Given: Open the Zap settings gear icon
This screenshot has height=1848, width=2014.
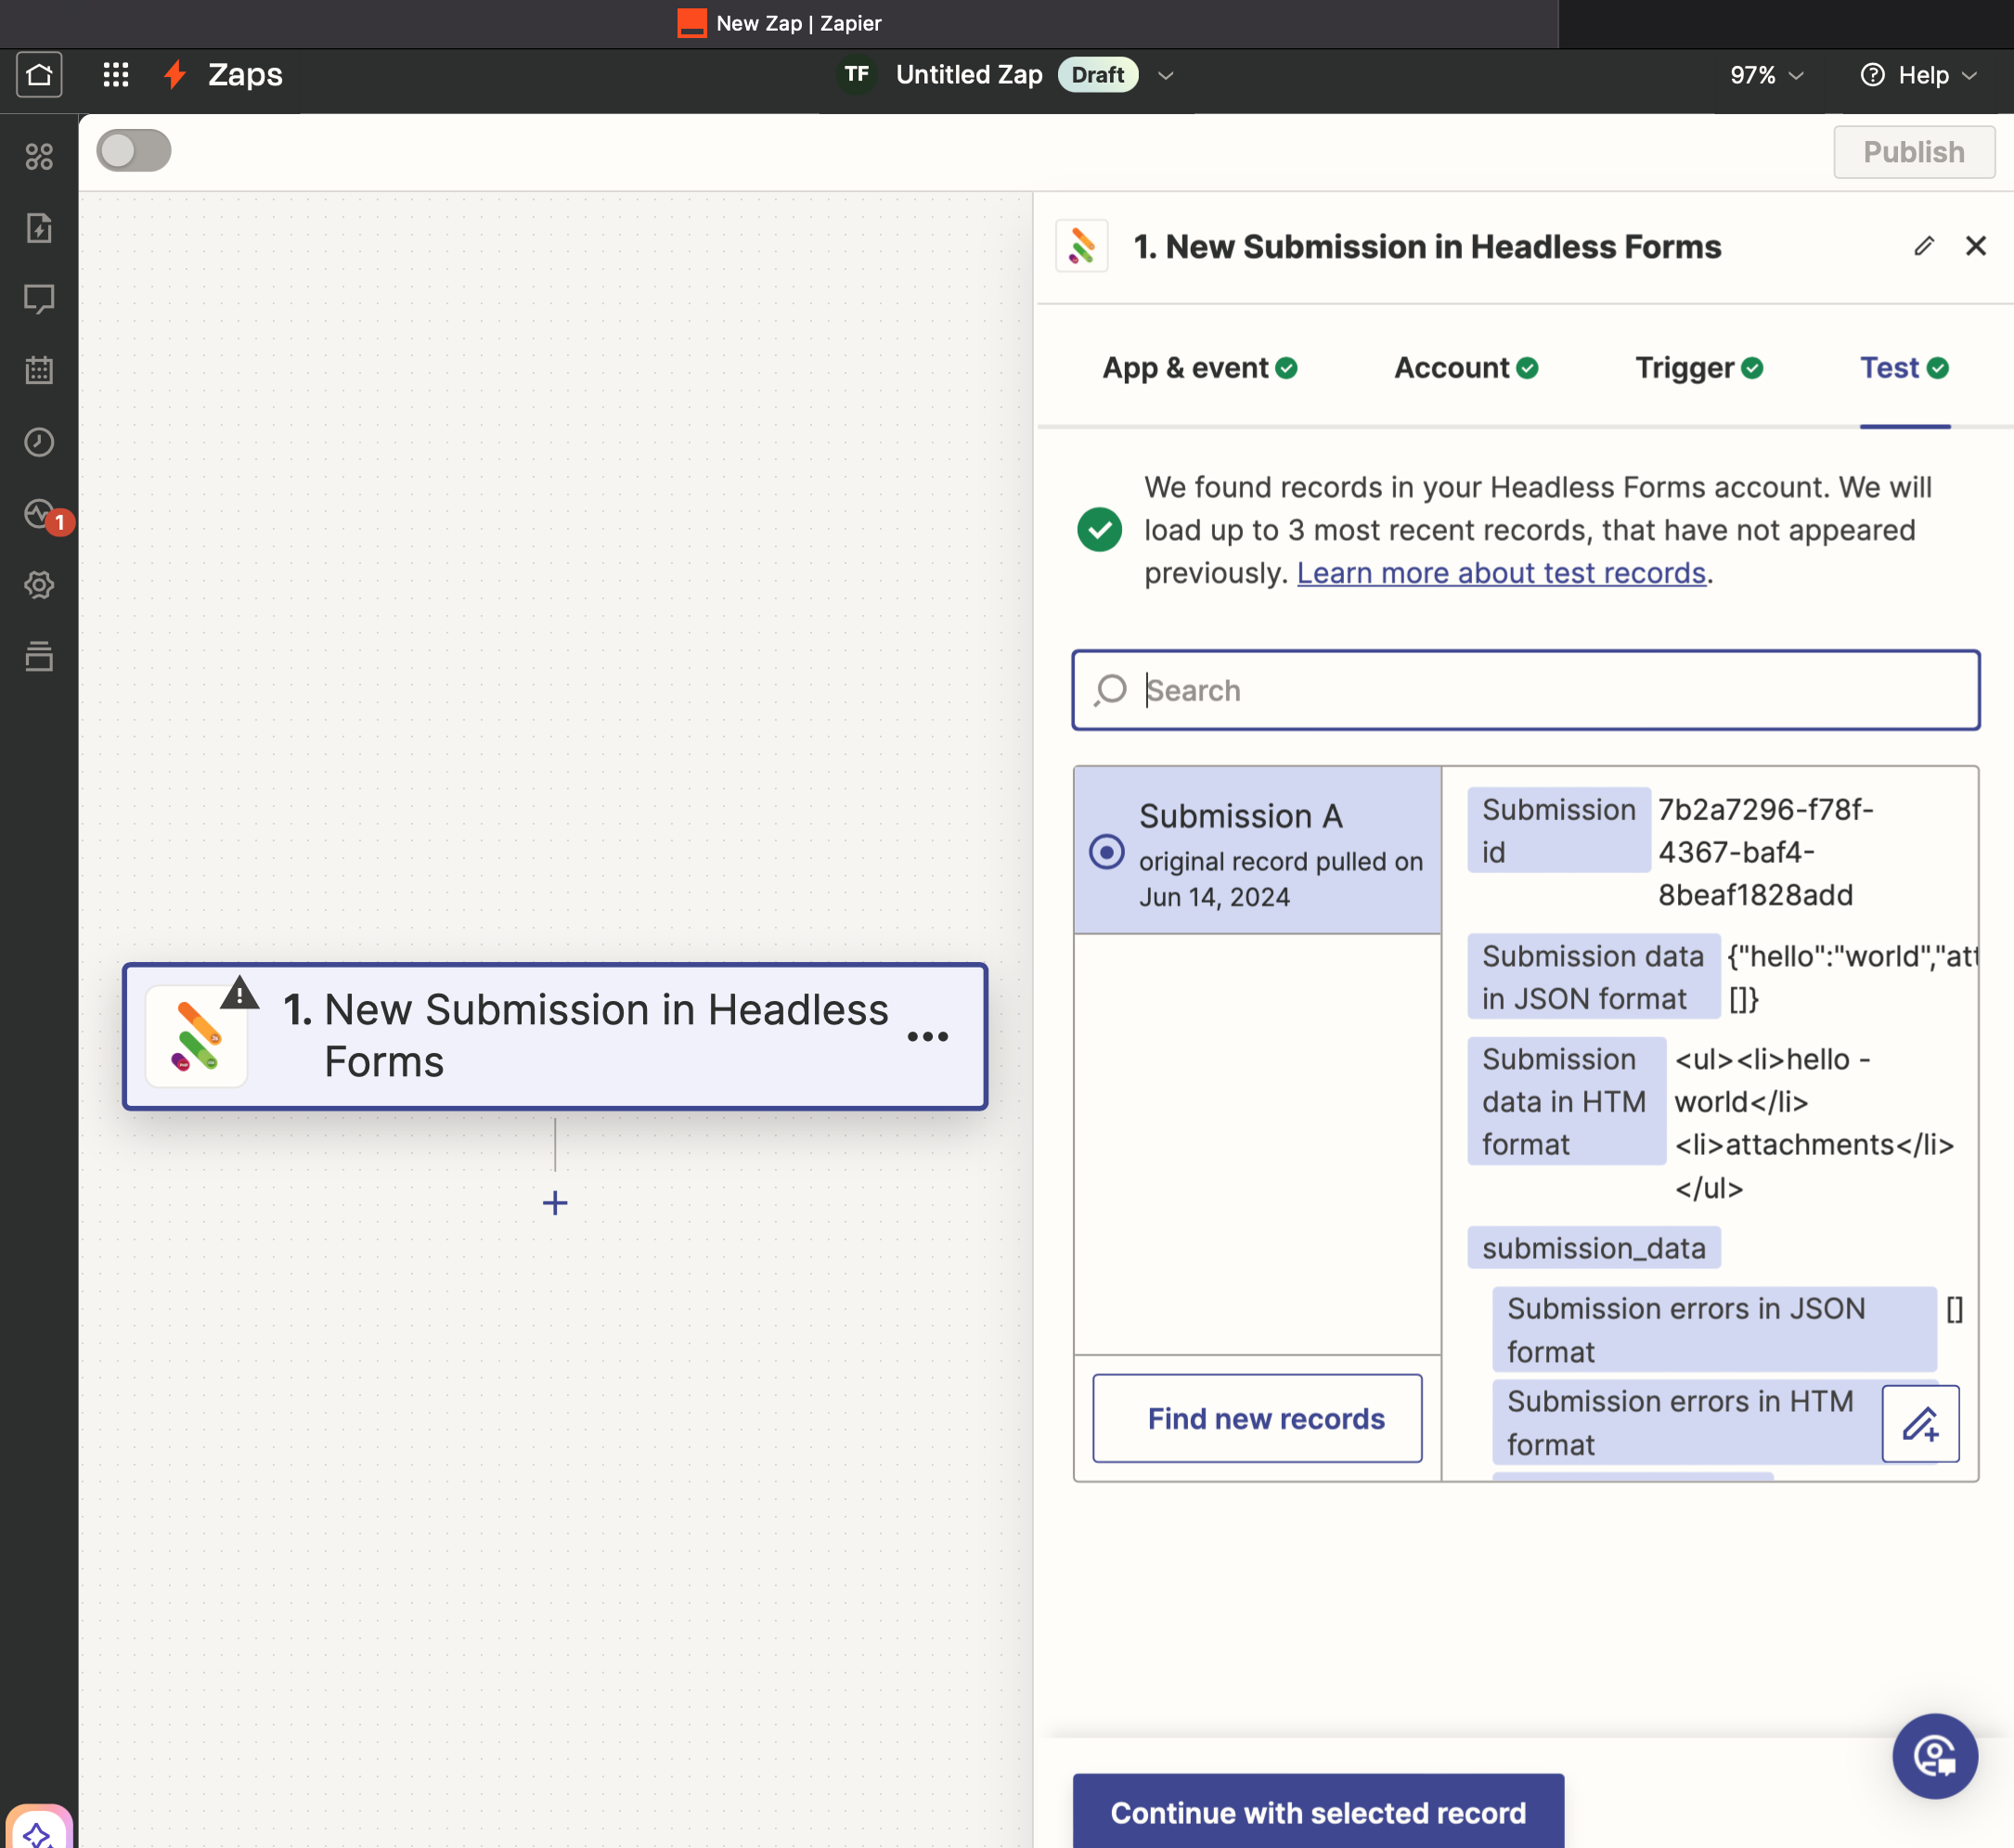Looking at the screenshot, I should pyautogui.click(x=39, y=585).
